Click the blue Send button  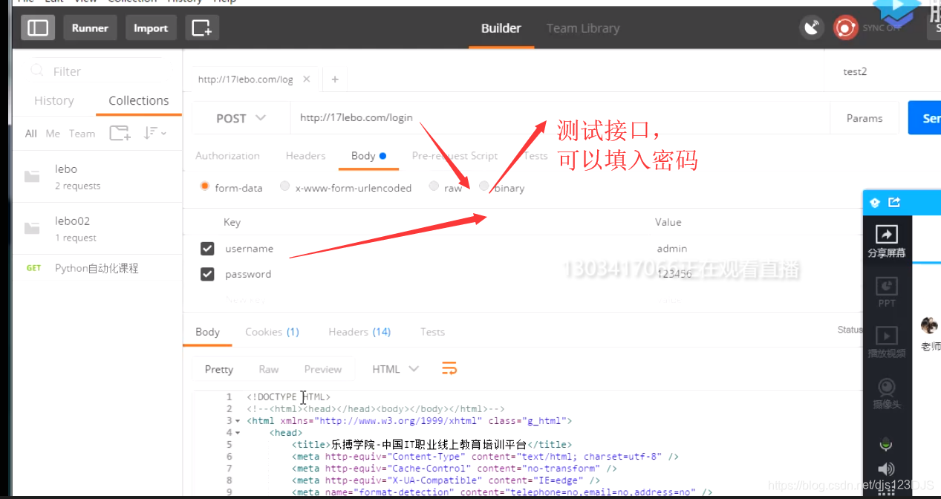pyautogui.click(x=925, y=118)
